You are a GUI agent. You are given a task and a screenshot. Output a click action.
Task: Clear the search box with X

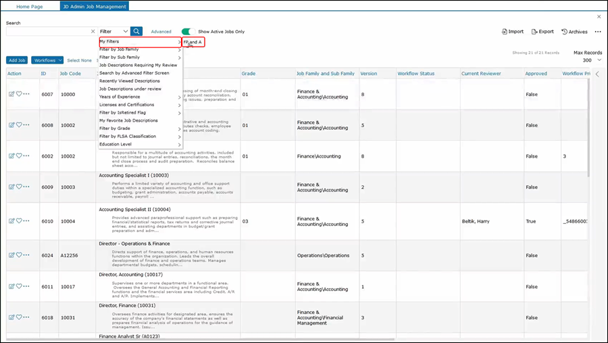pos(93,32)
